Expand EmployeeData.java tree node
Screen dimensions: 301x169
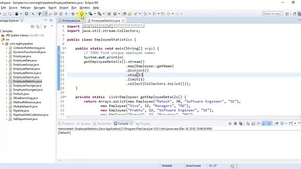[x=7, y=61]
